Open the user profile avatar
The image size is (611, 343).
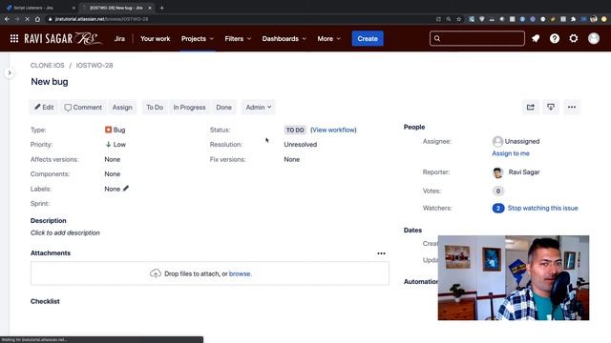[x=594, y=38]
